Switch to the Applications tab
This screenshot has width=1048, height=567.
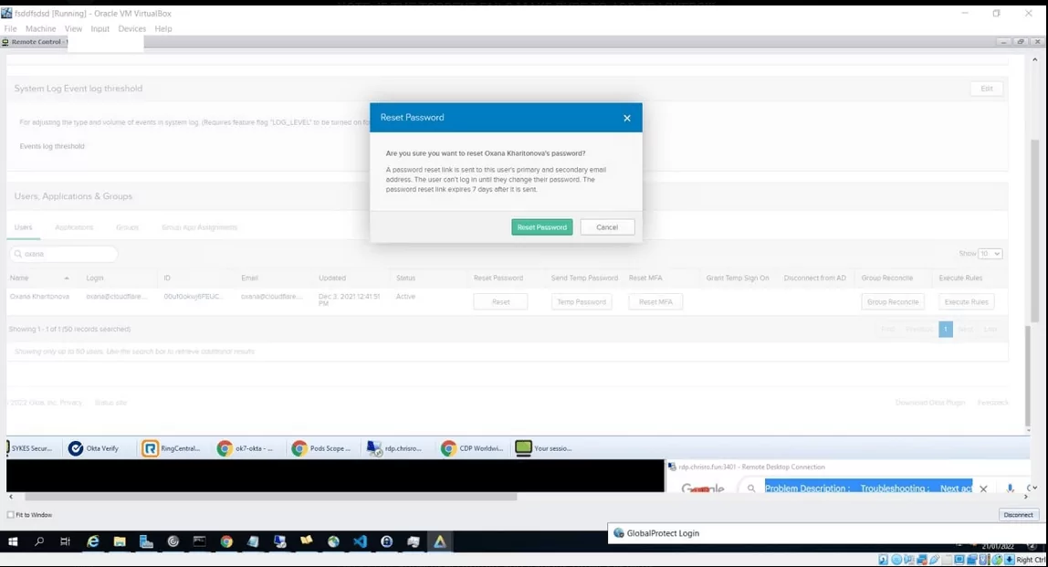pyautogui.click(x=74, y=226)
